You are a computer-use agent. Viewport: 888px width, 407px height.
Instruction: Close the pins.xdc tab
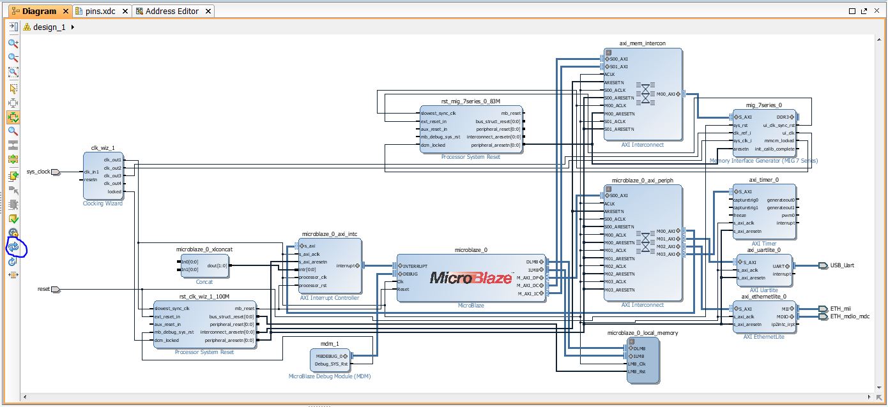coord(124,11)
